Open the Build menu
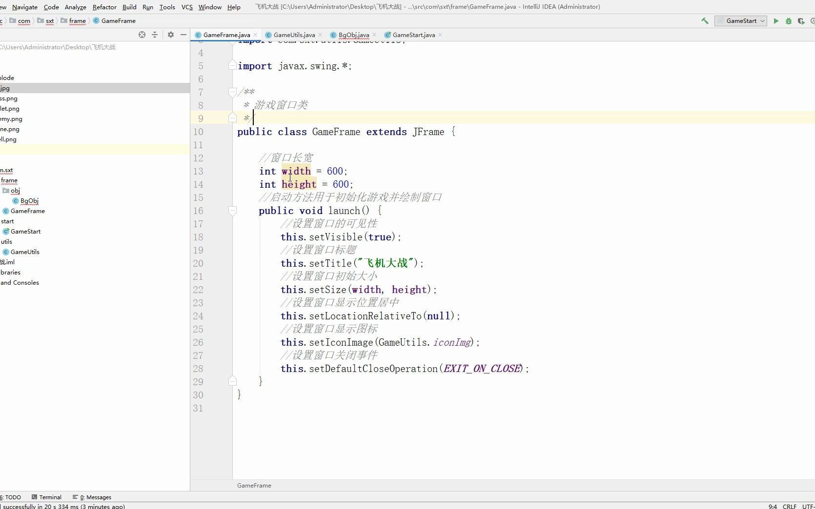 click(129, 7)
